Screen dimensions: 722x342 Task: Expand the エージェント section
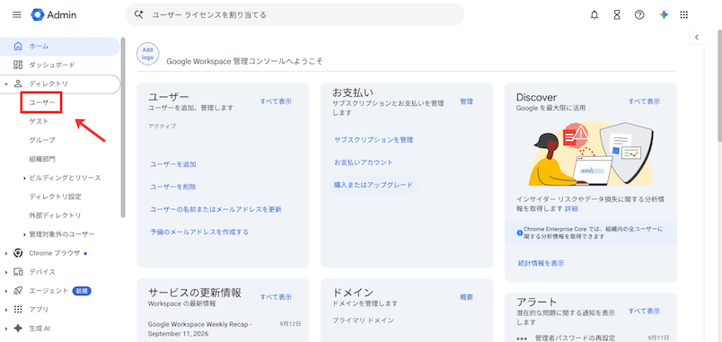5,291
